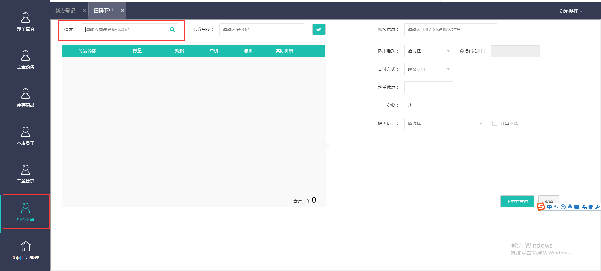Focus 顾客信息 phone or name field
Viewport: 601px width, 271px height.
point(450,29)
